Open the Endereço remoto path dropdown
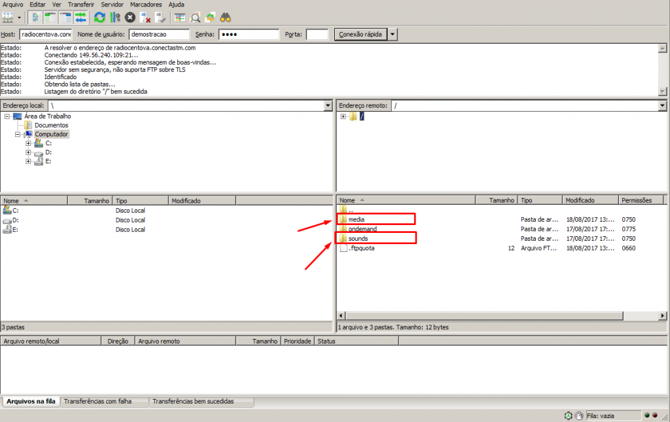The width and height of the screenshot is (670, 422). 661,106
